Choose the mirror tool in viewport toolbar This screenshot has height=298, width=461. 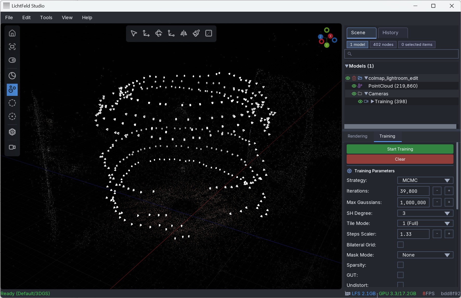pos(184,33)
